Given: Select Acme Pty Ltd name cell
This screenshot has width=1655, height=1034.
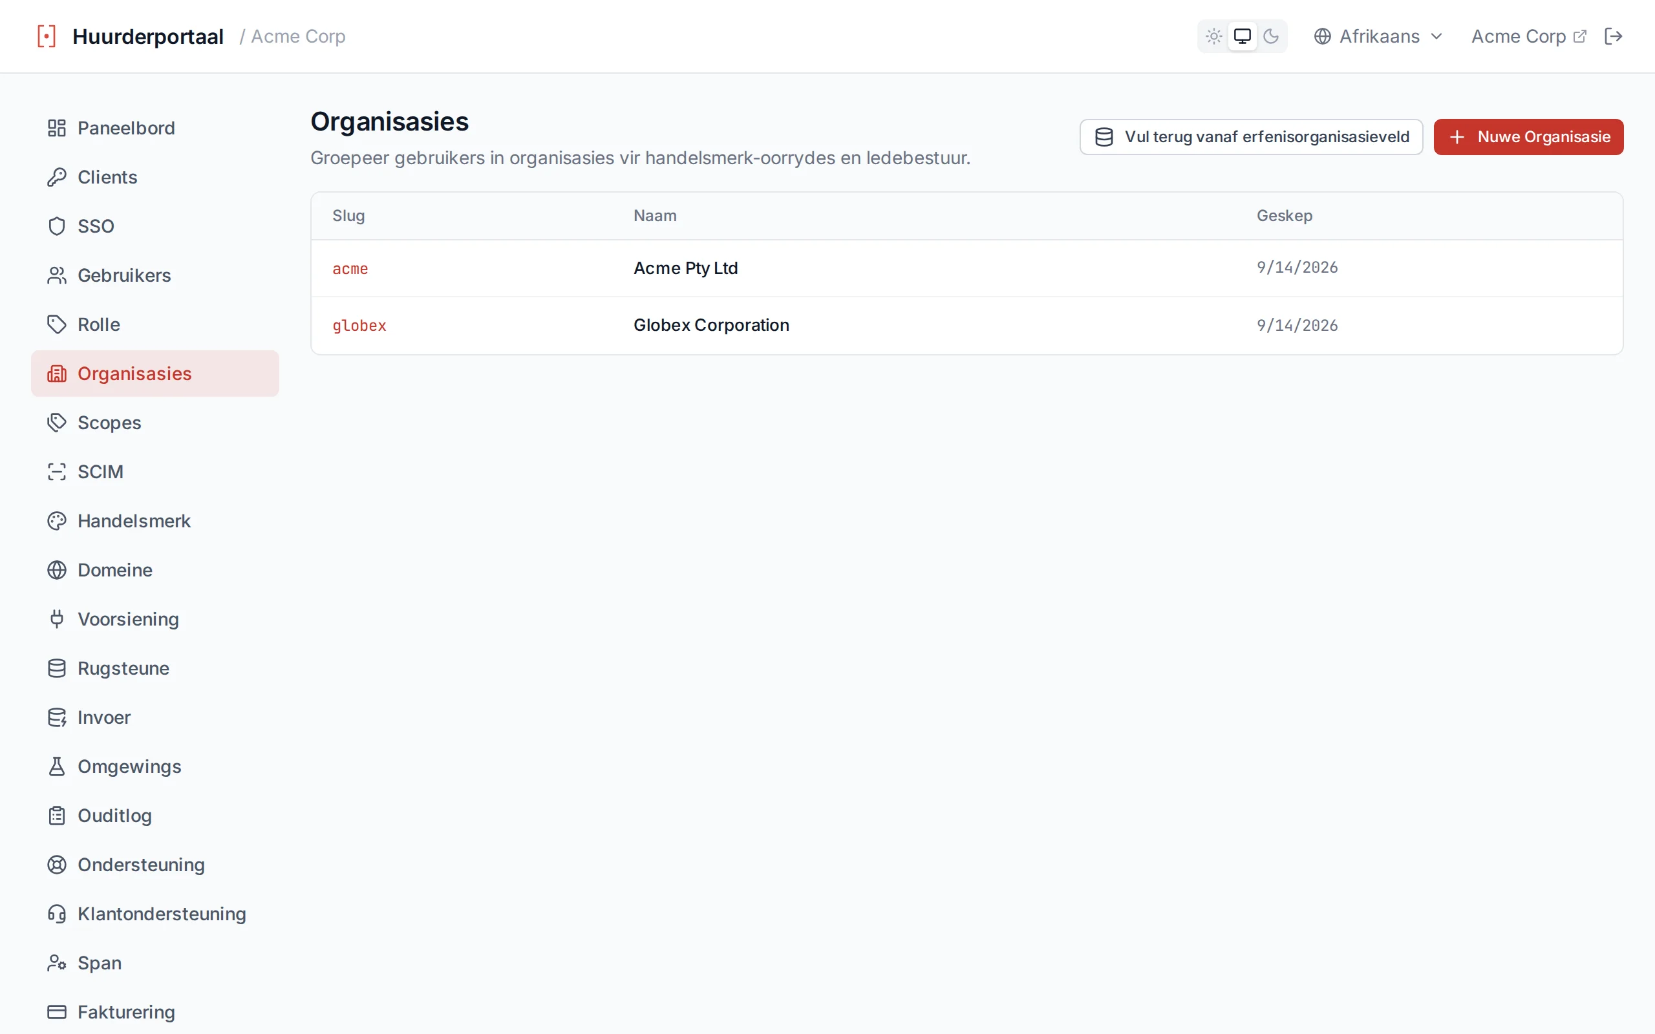Looking at the screenshot, I should pyautogui.click(x=685, y=268).
